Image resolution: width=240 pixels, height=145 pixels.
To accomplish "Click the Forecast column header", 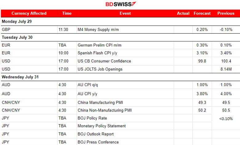I will click(202, 13).
